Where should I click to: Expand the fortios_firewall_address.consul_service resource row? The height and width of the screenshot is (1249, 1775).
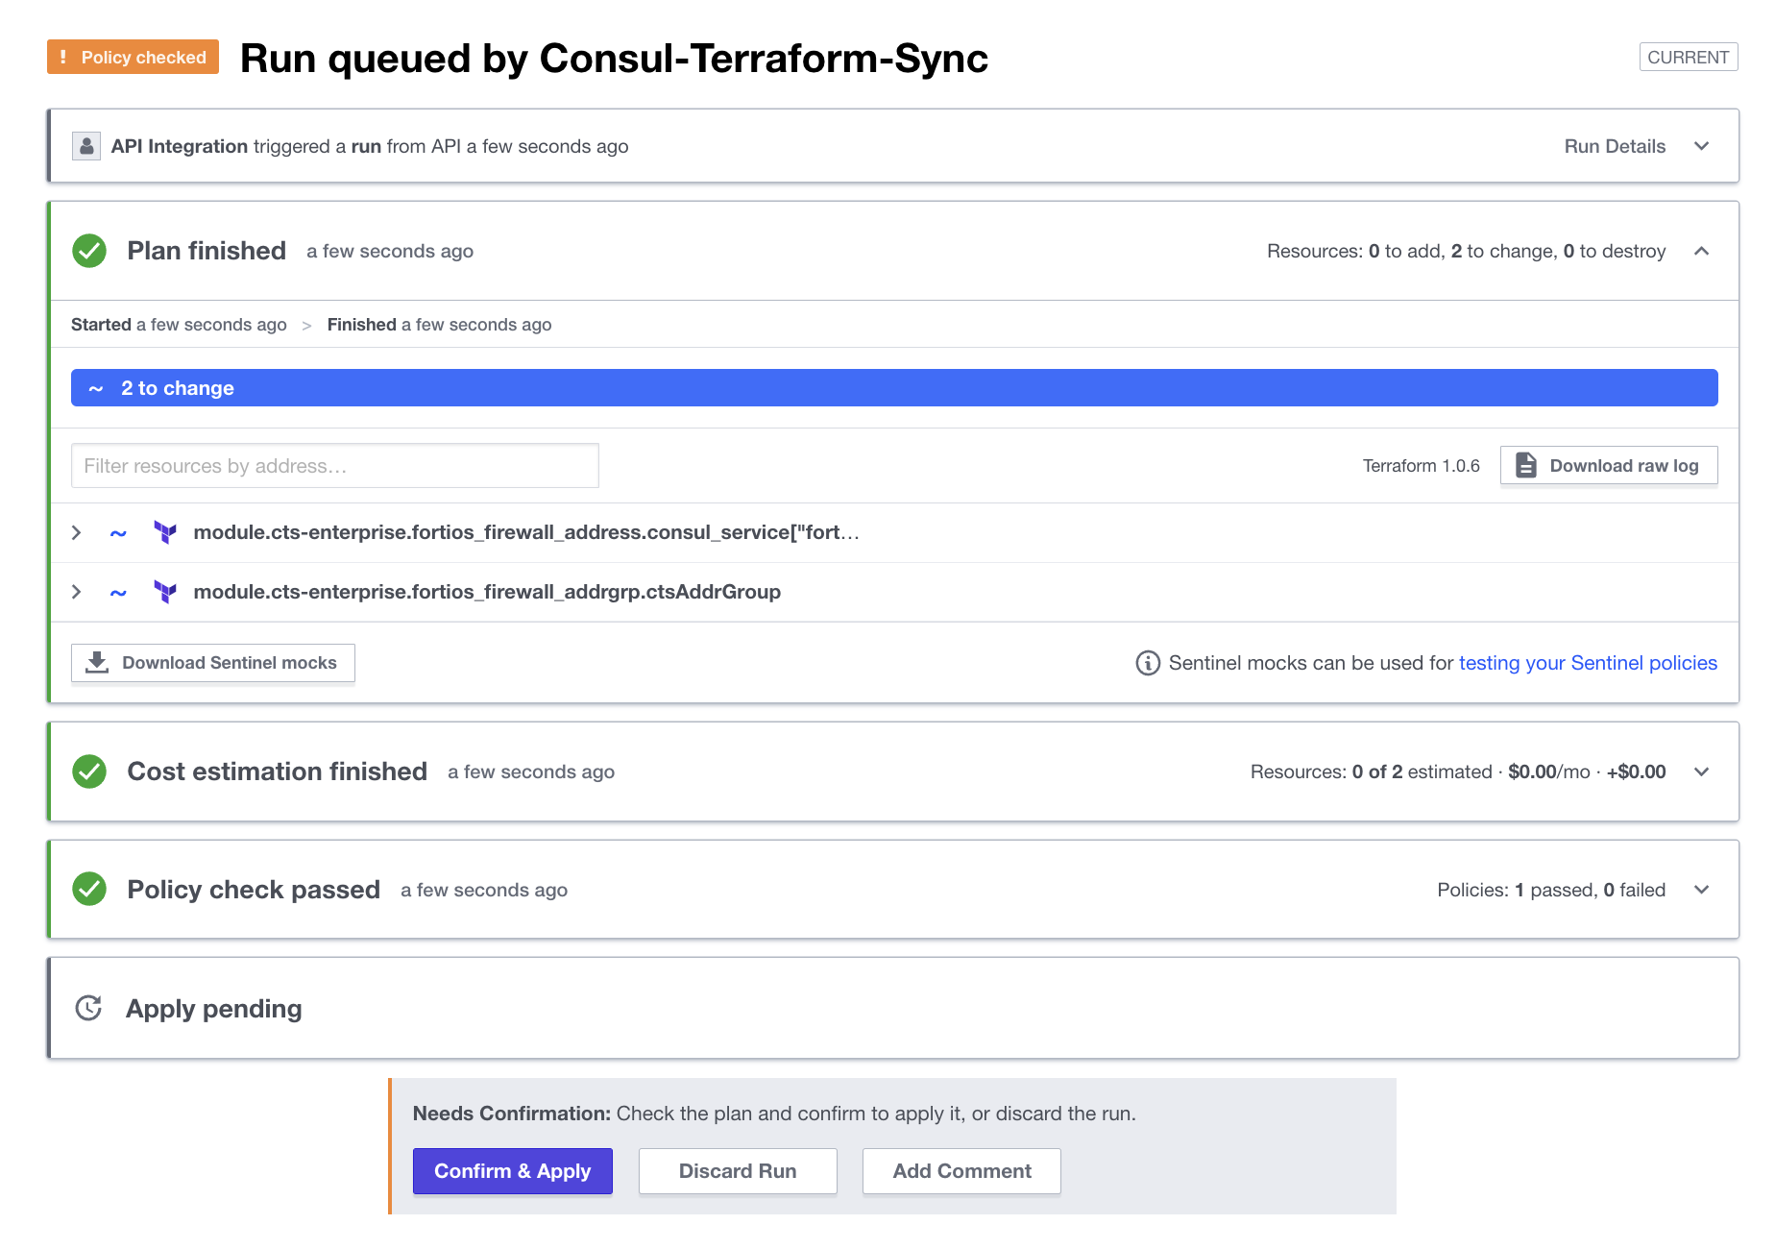coord(77,532)
